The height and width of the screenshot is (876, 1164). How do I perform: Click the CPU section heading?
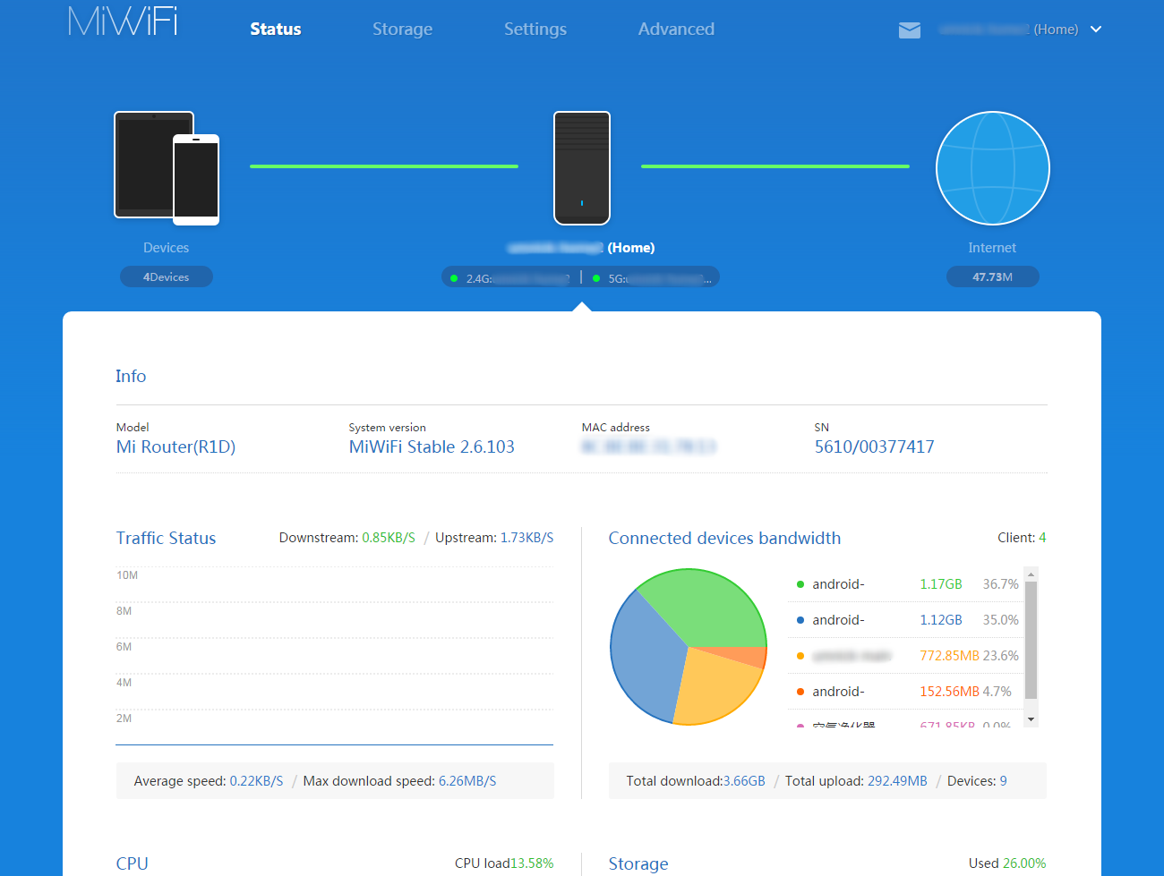point(132,863)
